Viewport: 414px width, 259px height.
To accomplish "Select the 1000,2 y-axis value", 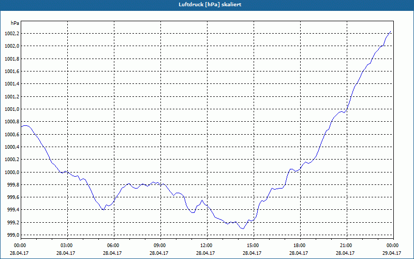I will 12,160.
